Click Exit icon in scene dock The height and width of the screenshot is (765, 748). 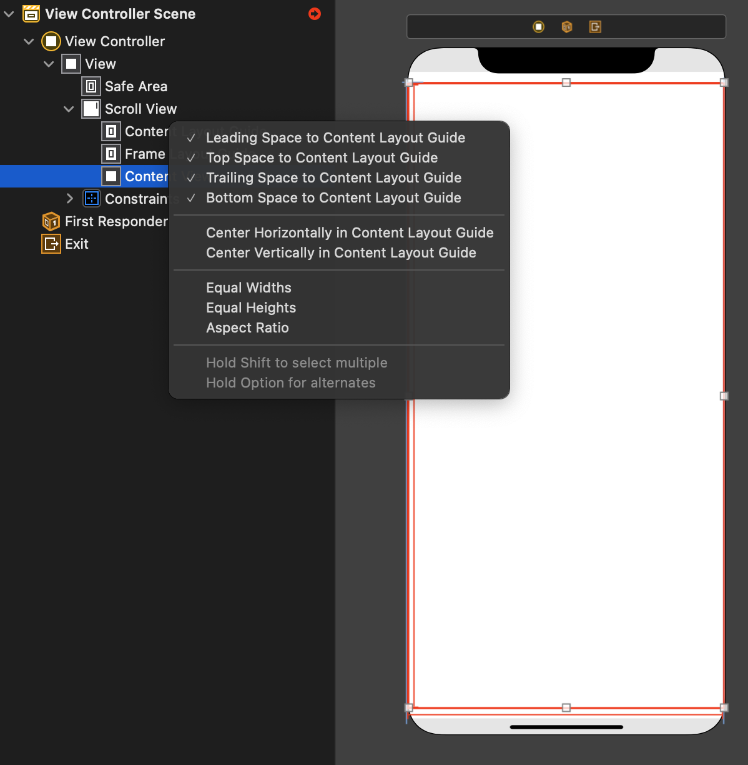pos(595,27)
